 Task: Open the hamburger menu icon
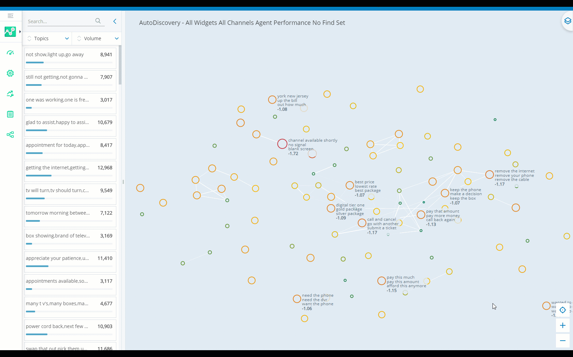pos(10,16)
